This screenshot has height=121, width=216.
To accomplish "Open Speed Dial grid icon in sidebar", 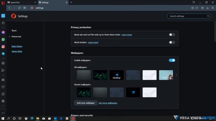I will [x=3, y=80].
